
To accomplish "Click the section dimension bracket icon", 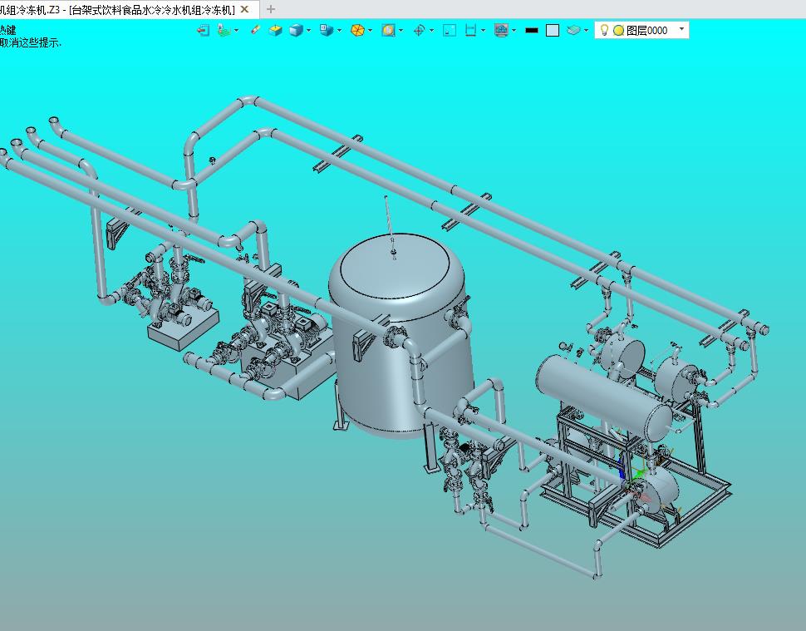I will [x=470, y=30].
